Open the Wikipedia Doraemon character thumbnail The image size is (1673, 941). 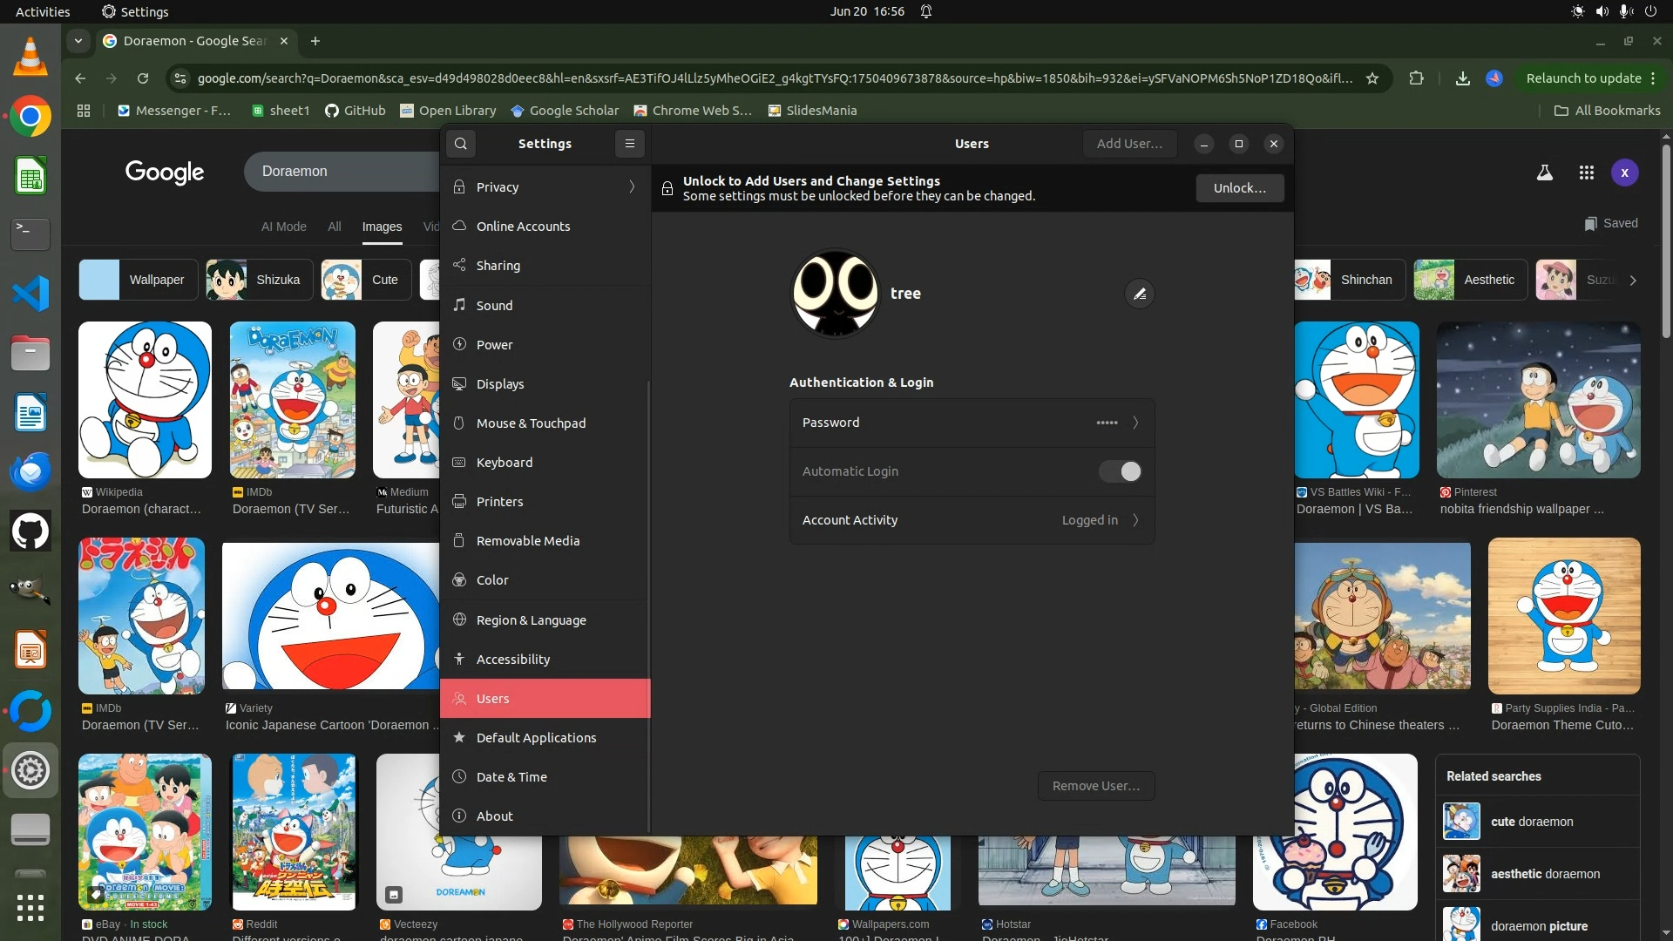click(145, 400)
